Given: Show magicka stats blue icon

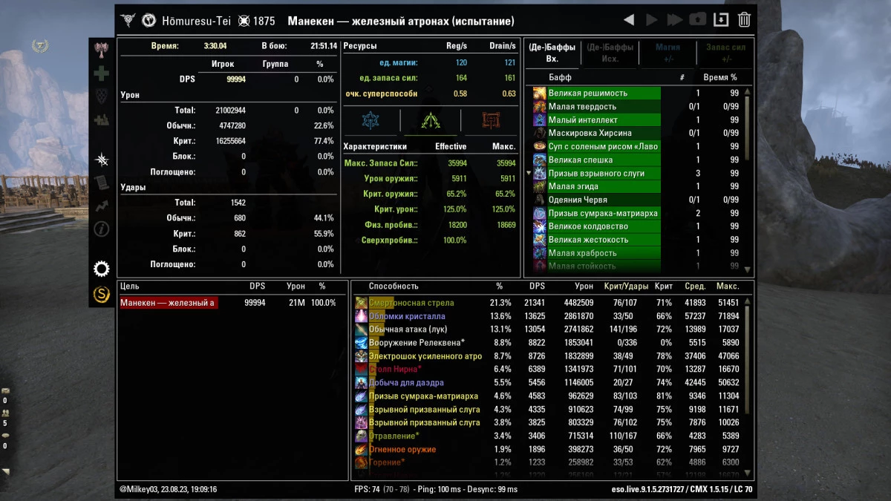Looking at the screenshot, I should click(x=371, y=120).
